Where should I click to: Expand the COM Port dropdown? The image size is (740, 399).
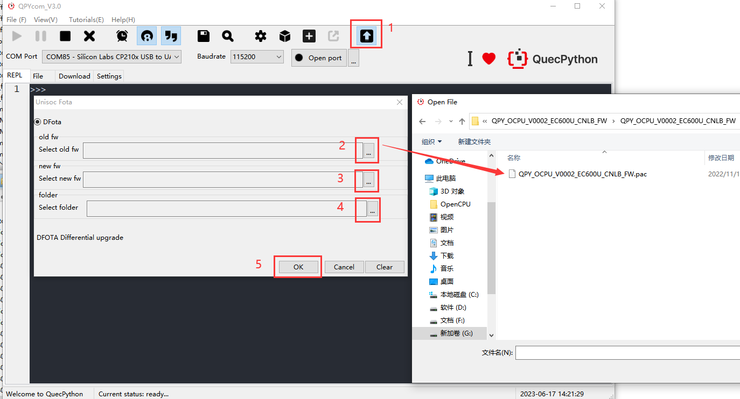tap(113, 56)
